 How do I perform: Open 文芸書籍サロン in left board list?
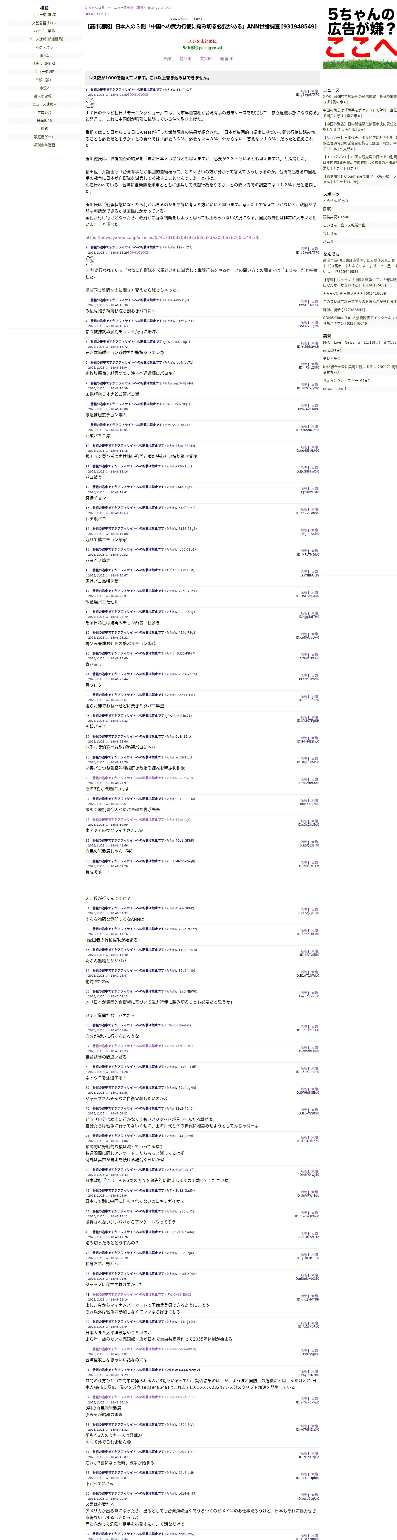(x=44, y=23)
